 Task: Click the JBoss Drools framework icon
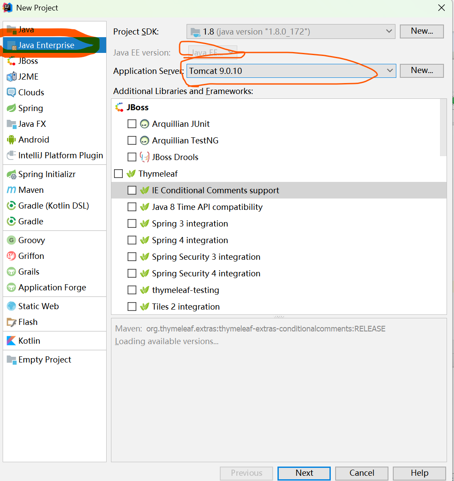(x=144, y=157)
